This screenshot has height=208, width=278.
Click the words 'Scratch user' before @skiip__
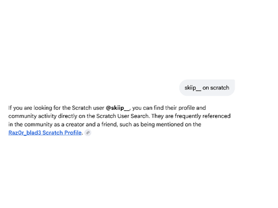pyautogui.click(x=88, y=108)
